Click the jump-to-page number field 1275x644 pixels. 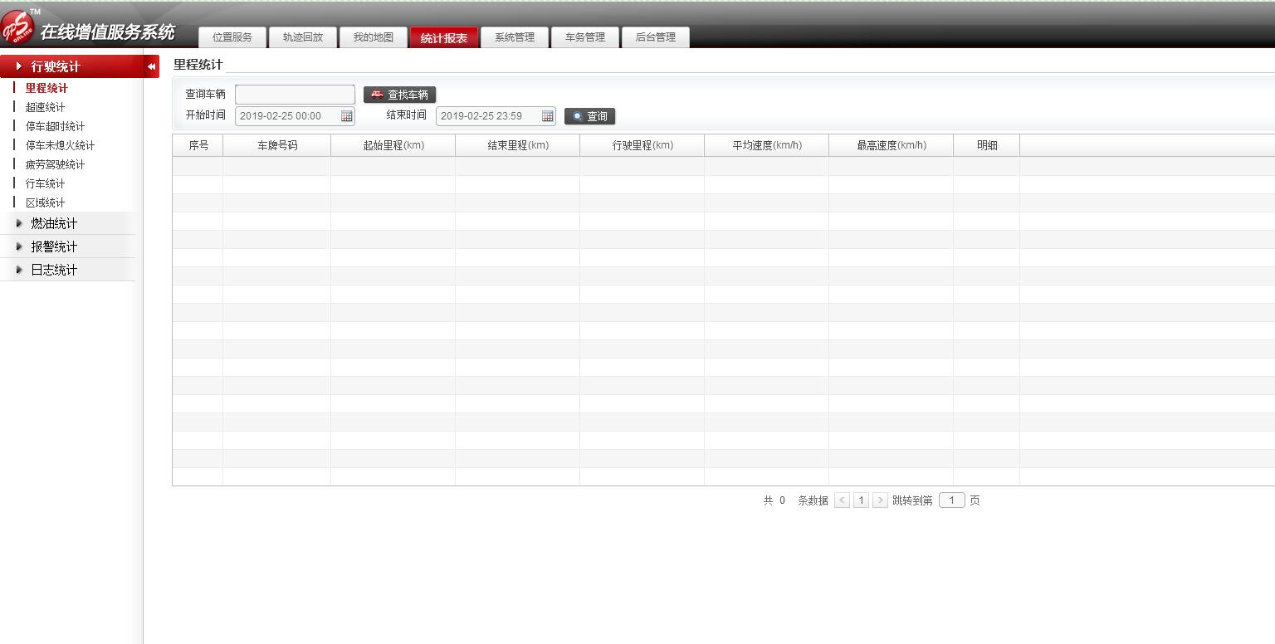click(x=951, y=500)
